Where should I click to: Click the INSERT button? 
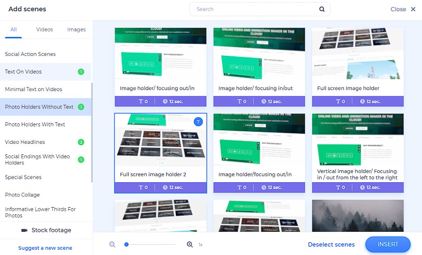point(388,244)
